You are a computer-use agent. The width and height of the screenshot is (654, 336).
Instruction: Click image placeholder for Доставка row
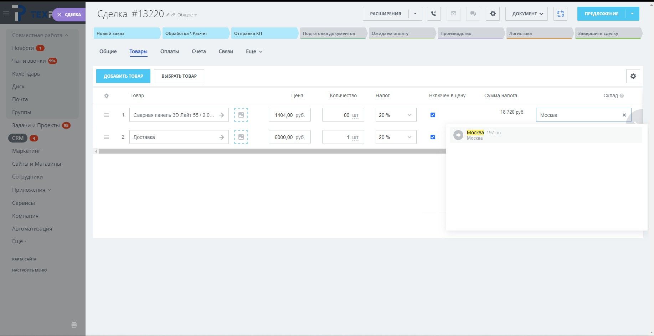241,137
